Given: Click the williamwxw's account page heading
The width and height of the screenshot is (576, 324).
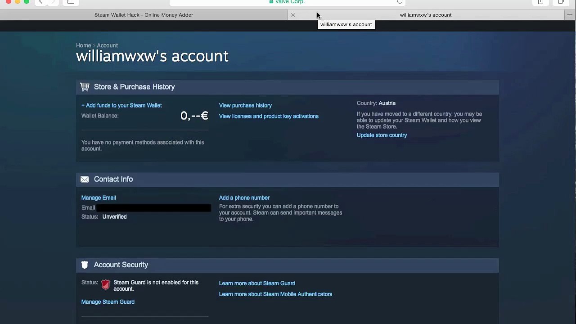Looking at the screenshot, I should click(x=152, y=56).
